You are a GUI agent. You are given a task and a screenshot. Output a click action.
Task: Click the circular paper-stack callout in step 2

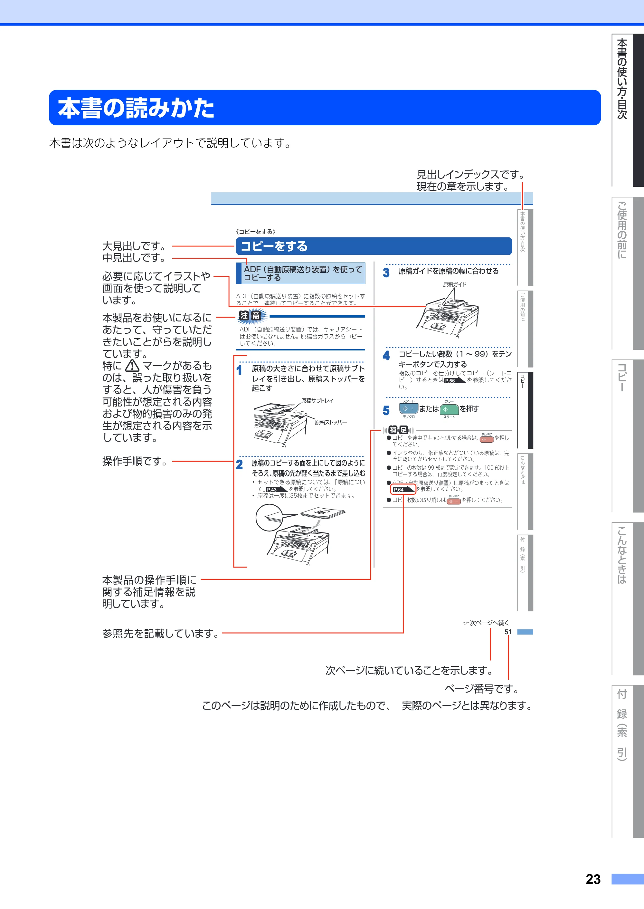[270, 517]
